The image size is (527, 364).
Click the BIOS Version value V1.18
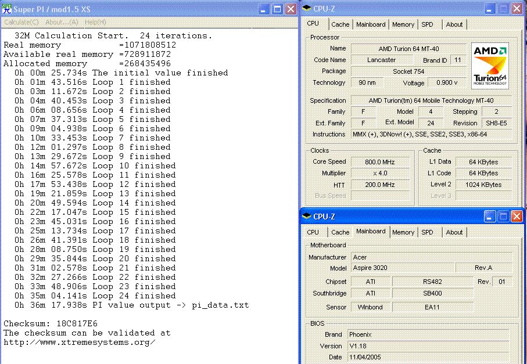(x=428, y=346)
